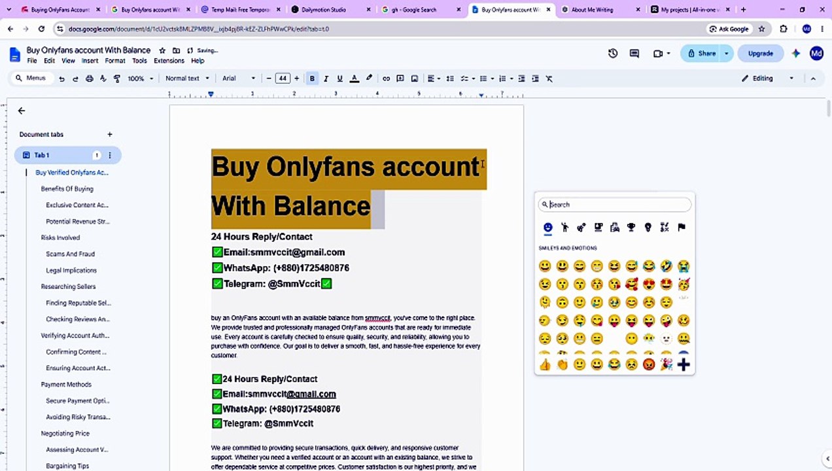Jump to Payment Methods outline heading
832x471 pixels.
point(66,385)
